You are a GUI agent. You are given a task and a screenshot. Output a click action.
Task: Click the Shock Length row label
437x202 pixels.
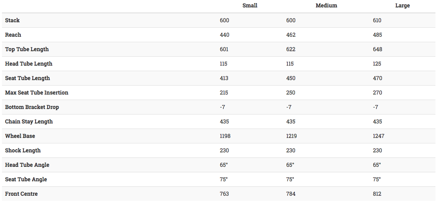click(x=23, y=150)
